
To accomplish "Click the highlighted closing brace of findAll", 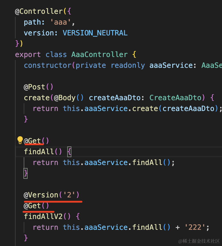I will pyautogui.click(x=26, y=173).
